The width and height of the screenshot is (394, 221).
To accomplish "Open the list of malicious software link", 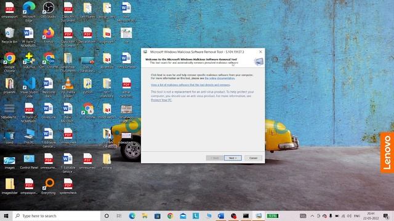I will (190, 85).
